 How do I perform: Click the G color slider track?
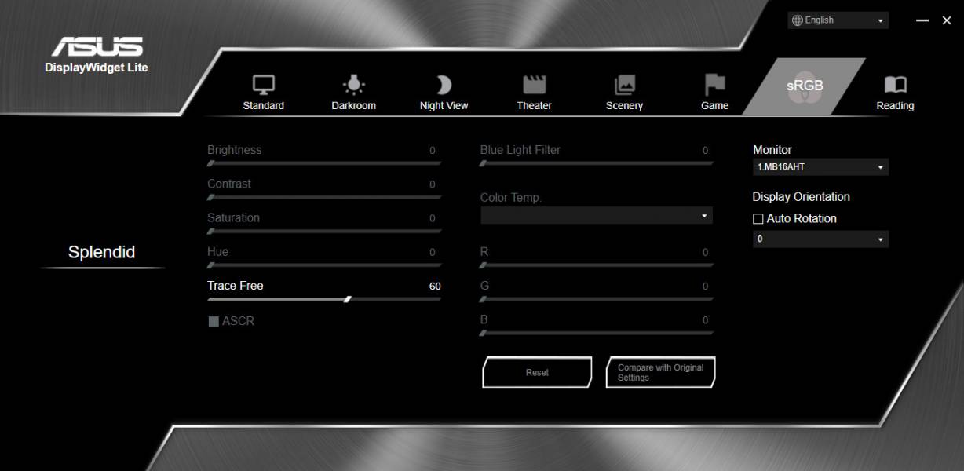click(x=597, y=299)
